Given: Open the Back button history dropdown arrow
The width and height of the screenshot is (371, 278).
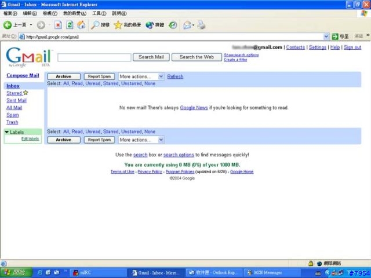Looking at the screenshot, I should coord(31,25).
